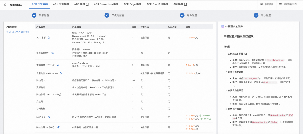The width and height of the screenshot is (303, 134).
Task: Click the 组件配置 step checkmark
Action: click(182, 15)
